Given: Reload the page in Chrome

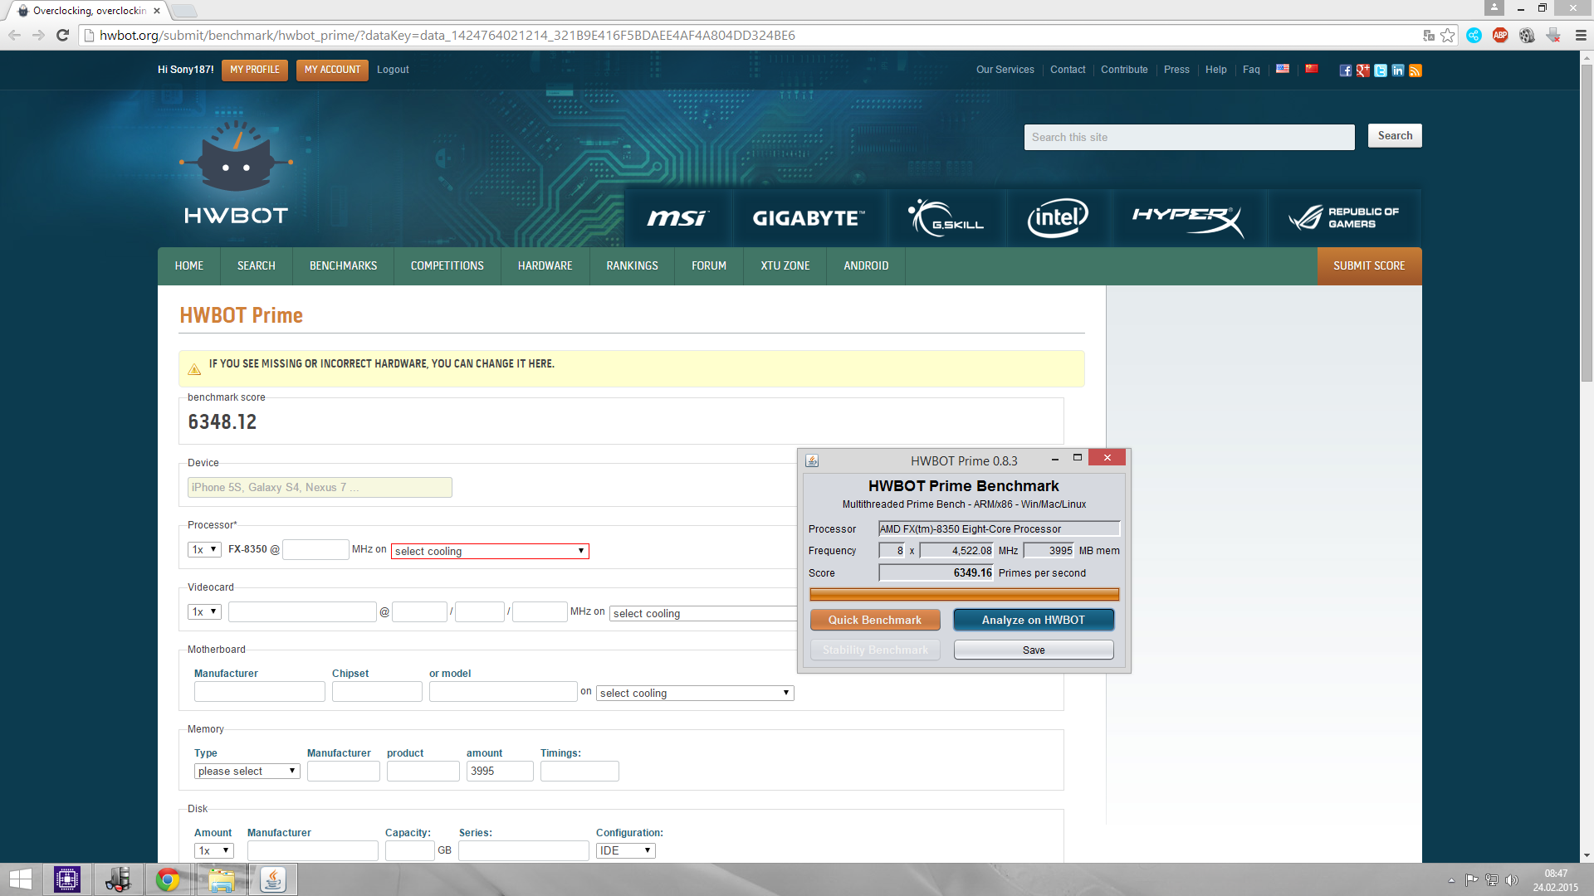Looking at the screenshot, I should (62, 35).
